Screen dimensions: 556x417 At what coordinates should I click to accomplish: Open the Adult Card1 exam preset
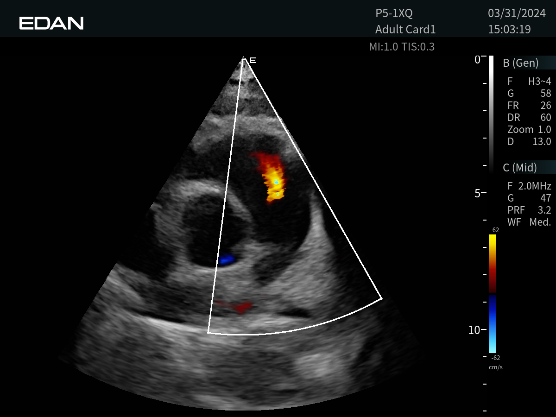405,30
